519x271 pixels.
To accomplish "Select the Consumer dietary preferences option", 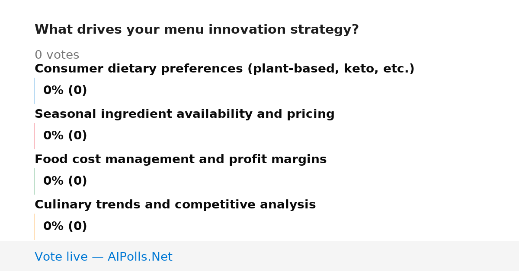I will (224, 69).
